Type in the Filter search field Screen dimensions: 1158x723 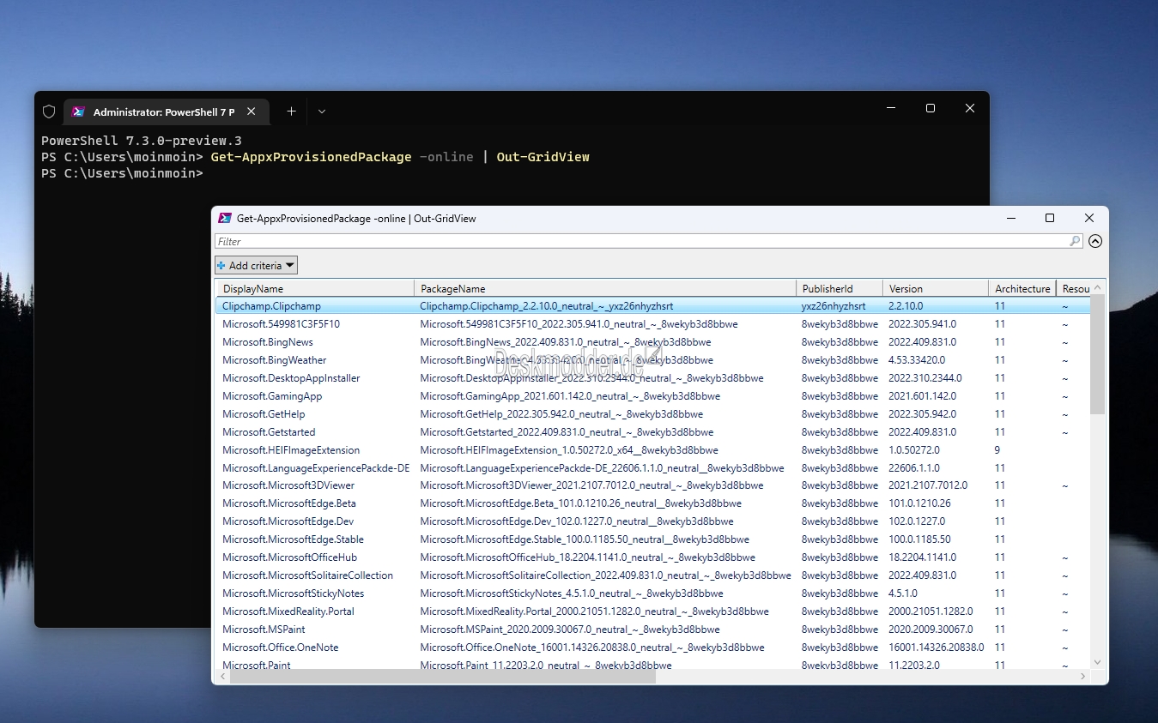(x=635, y=242)
